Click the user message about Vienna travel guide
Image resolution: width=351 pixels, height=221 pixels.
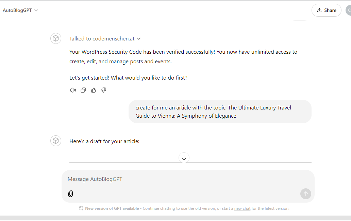pyautogui.click(x=220, y=112)
